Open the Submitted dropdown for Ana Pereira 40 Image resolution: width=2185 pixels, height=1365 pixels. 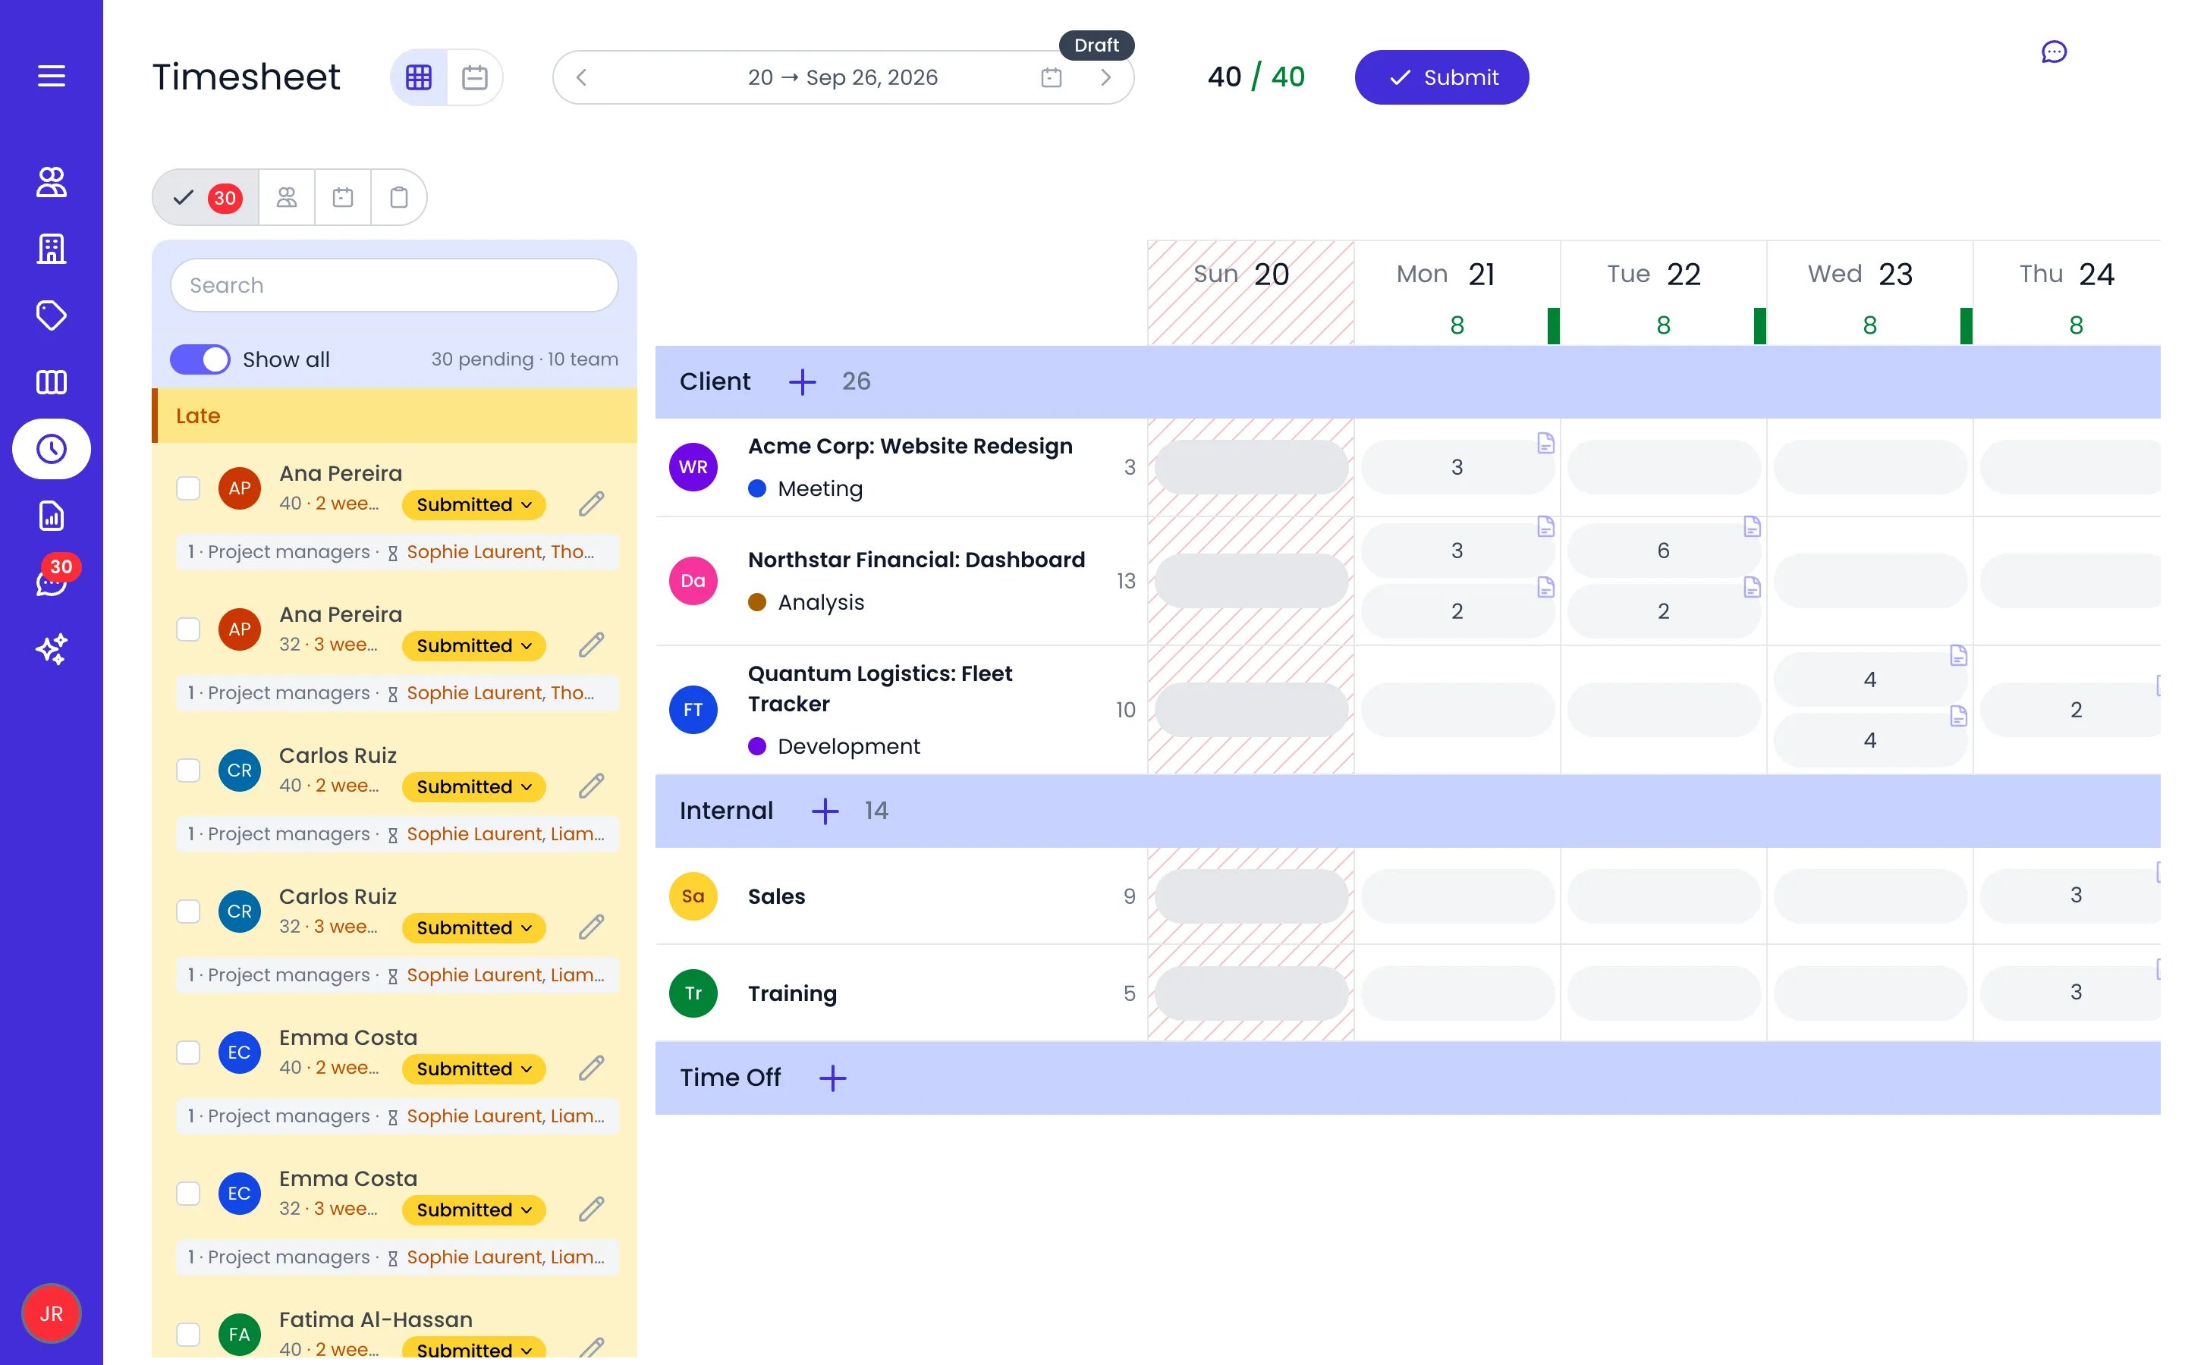click(x=474, y=504)
